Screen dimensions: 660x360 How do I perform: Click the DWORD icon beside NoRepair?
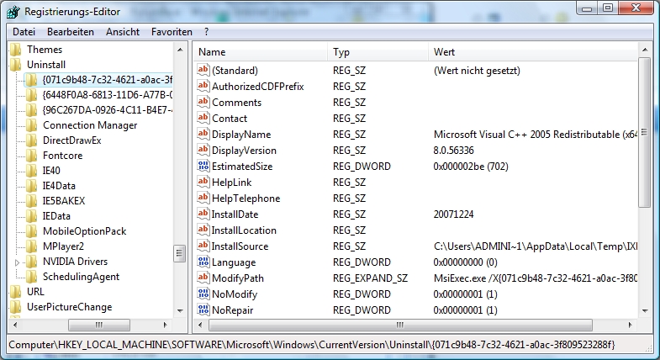[203, 310]
